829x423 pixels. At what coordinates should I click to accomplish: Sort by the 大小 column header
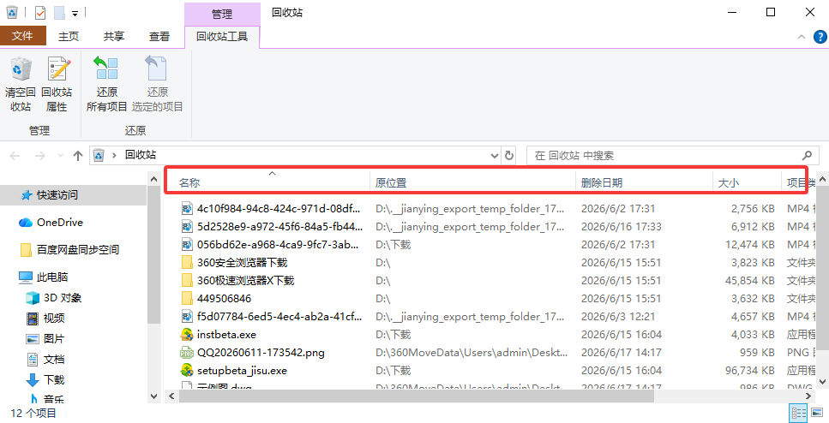728,182
